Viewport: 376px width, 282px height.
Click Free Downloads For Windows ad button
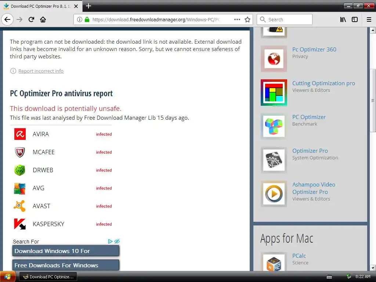tap(66, 265)
